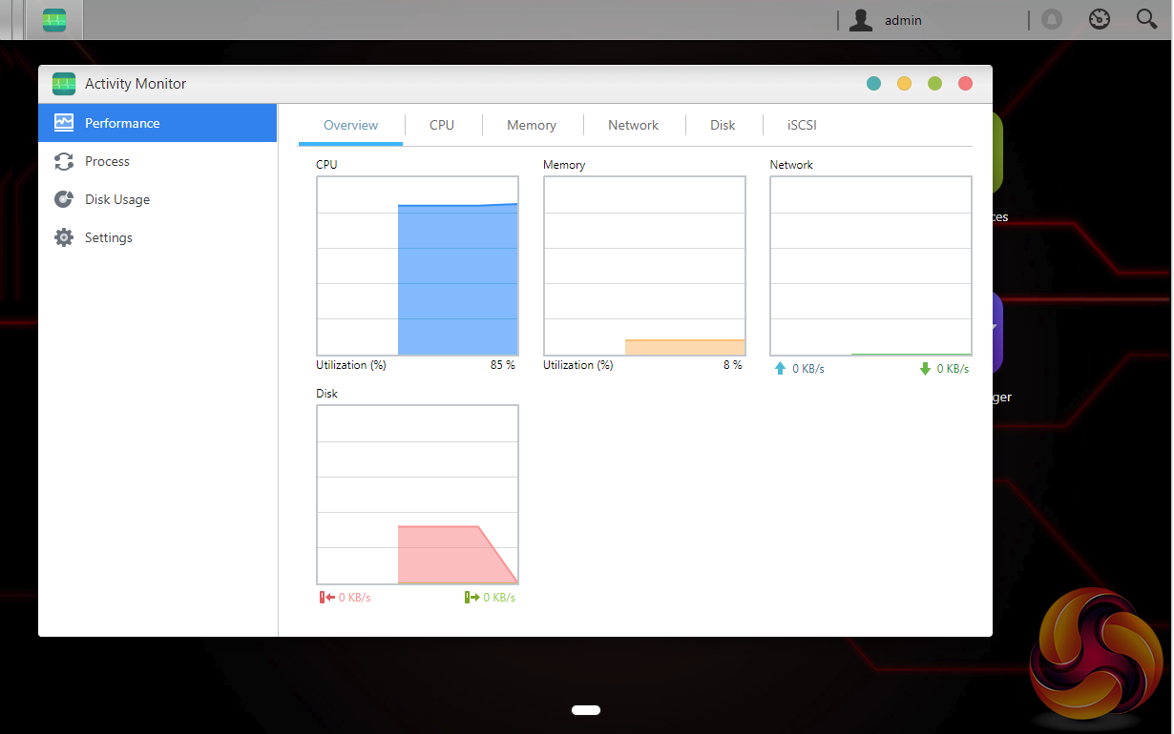
Task: Click the Performance chart sidebar icon
Action: [x=64, y=123]
